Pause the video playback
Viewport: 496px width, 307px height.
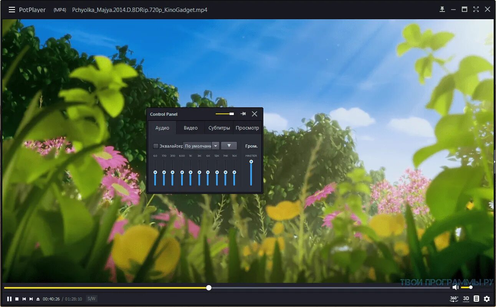[9, 299]
